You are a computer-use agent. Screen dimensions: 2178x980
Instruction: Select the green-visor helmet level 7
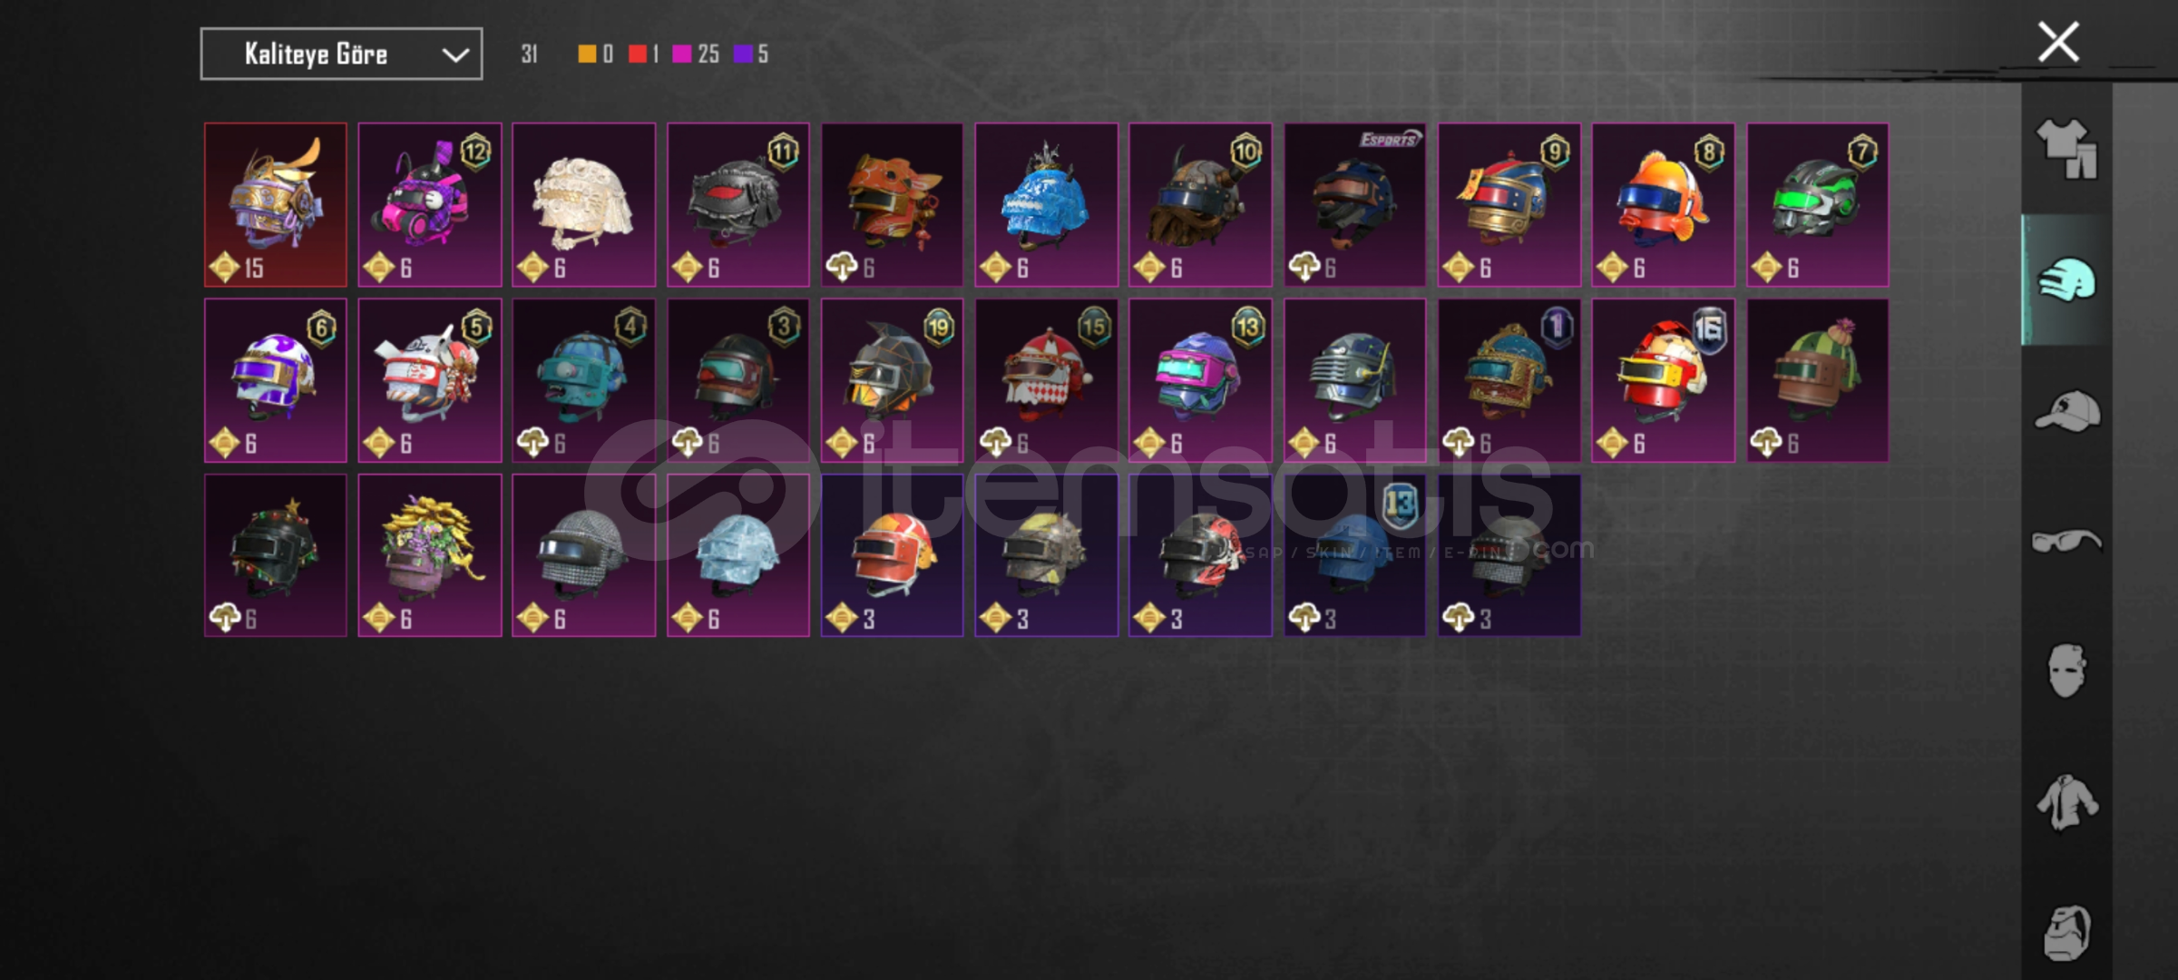click(x=1818, y=205)
